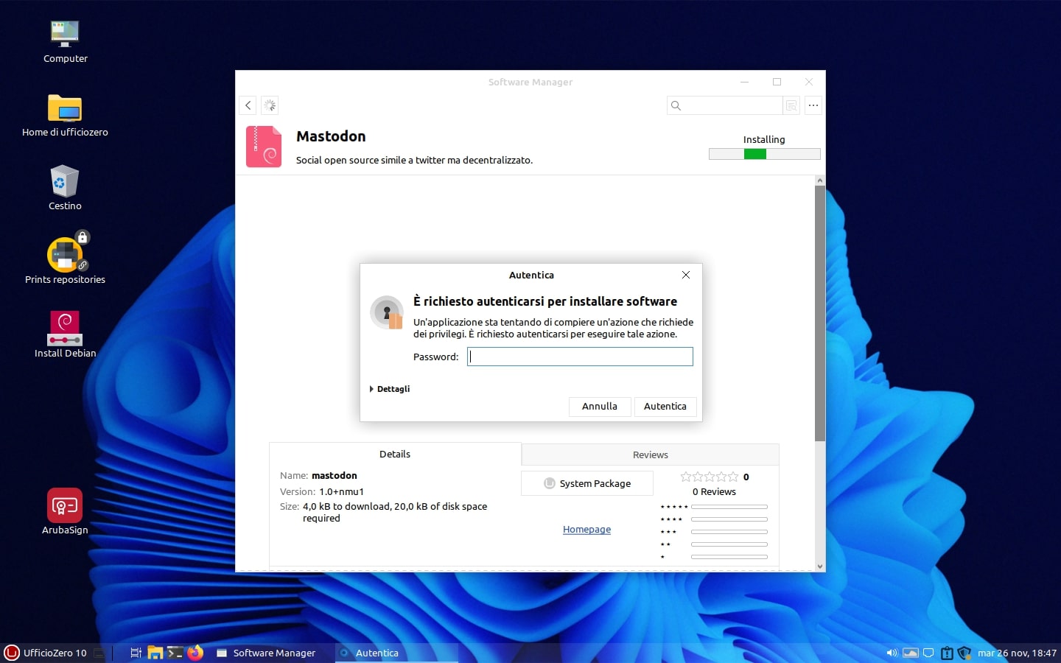Viewport: 1061px width, 663px height.
Task: Click the Installing progress bar
Action: pos(764,154)
